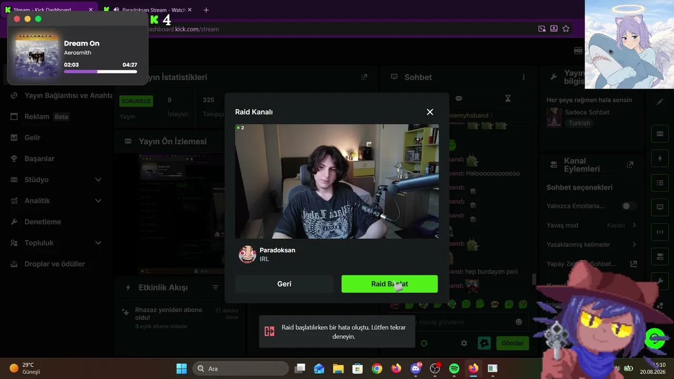The height and width of the screenshot is (379, 674).
Task: Click the list icon in right rail
Action: point(660,183)
